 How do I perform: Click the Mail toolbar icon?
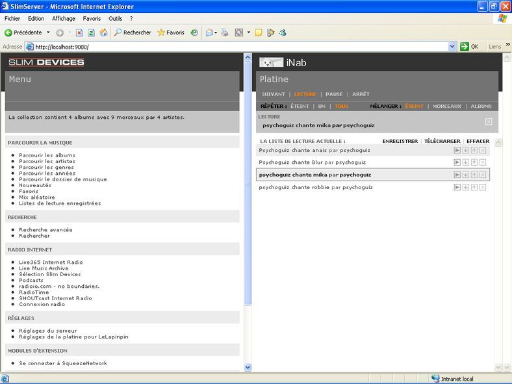pyautogui.click(x=209, y=32)
